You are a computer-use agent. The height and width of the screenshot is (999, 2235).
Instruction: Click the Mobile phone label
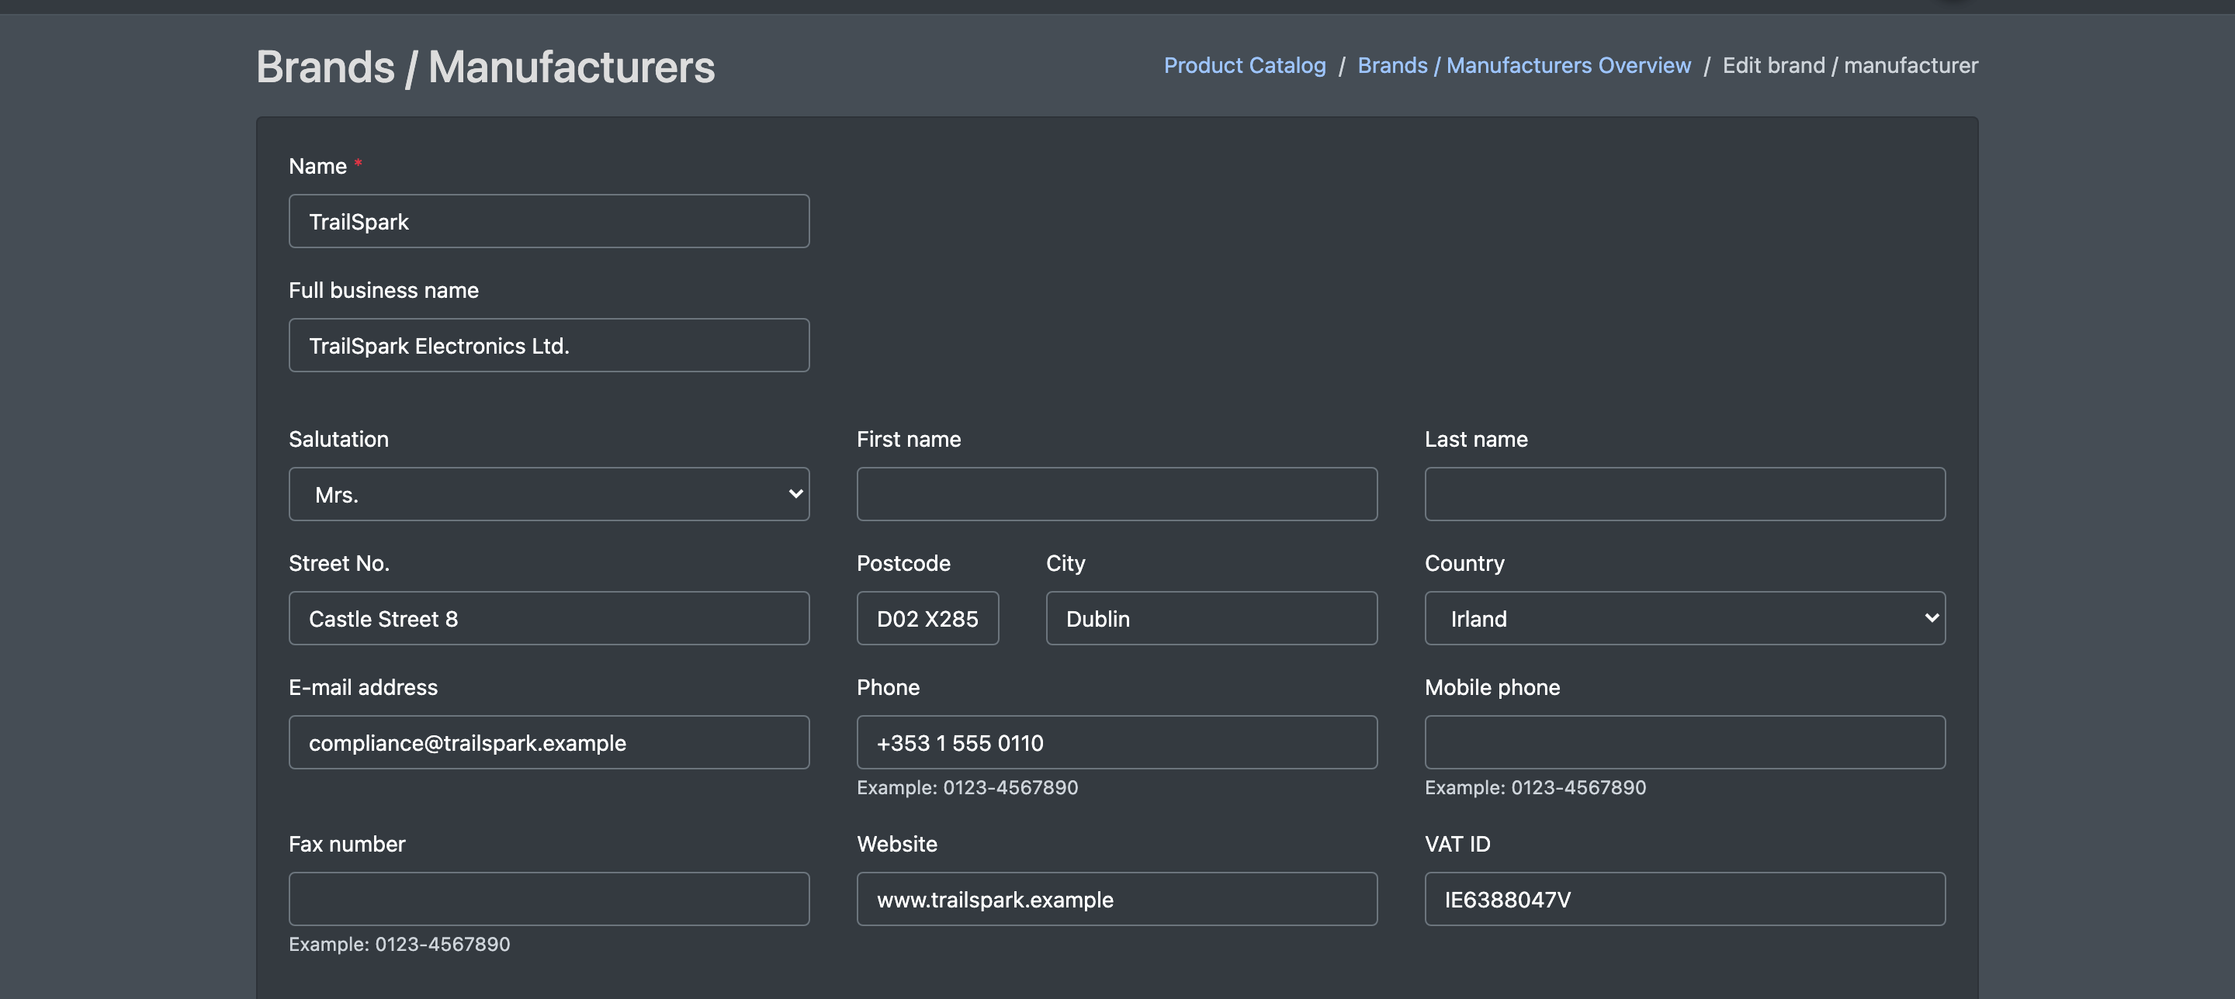(x=1492, y=687)
